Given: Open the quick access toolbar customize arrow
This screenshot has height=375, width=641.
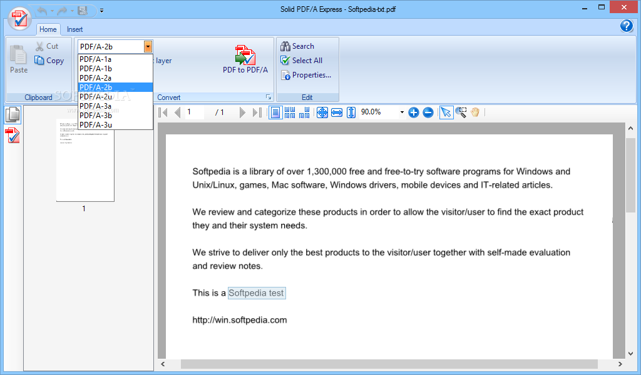Looking at the screenshot, I should click(102, 11).
